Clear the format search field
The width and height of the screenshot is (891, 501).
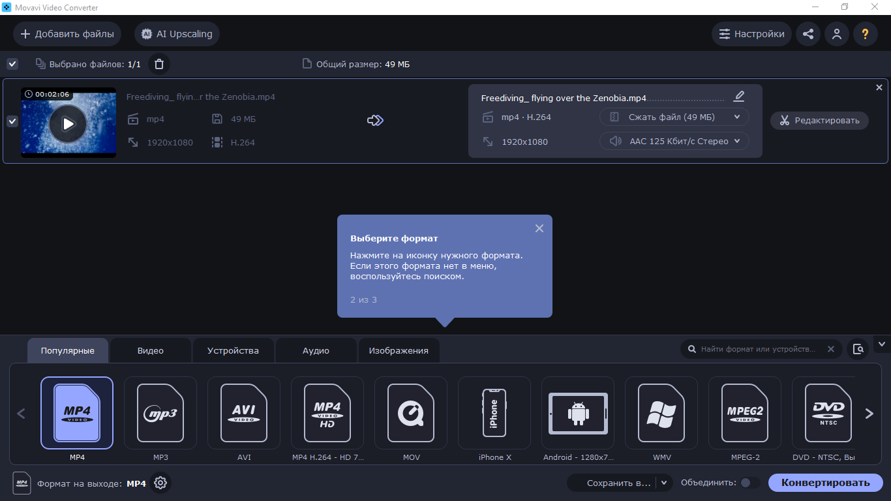(x=831, y=349)
